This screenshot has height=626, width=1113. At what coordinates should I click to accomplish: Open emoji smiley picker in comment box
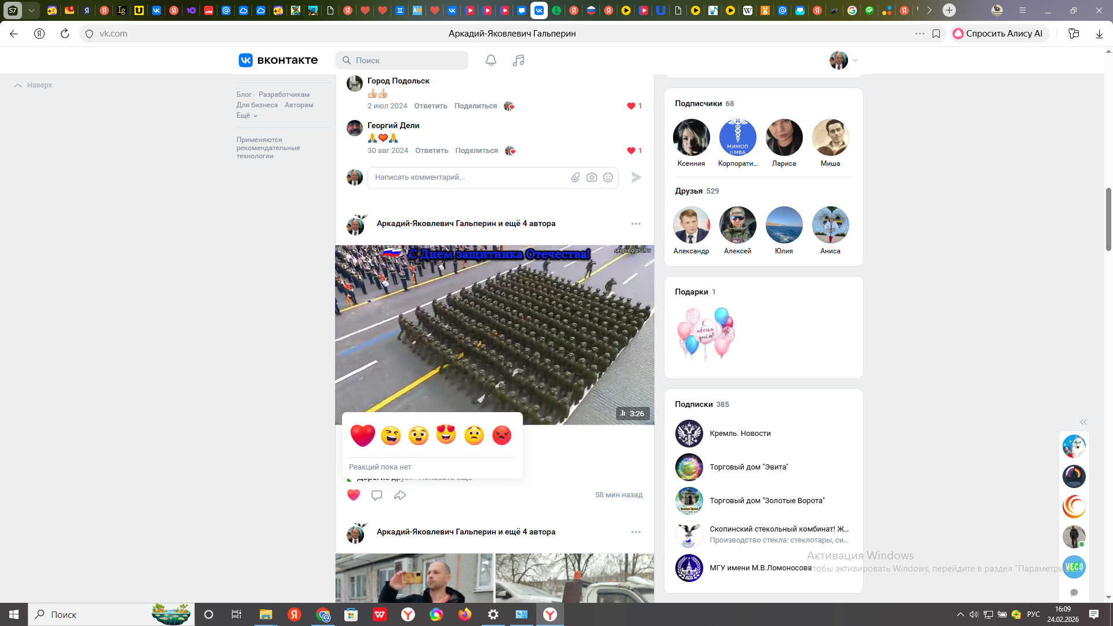(x=608, y=177)
